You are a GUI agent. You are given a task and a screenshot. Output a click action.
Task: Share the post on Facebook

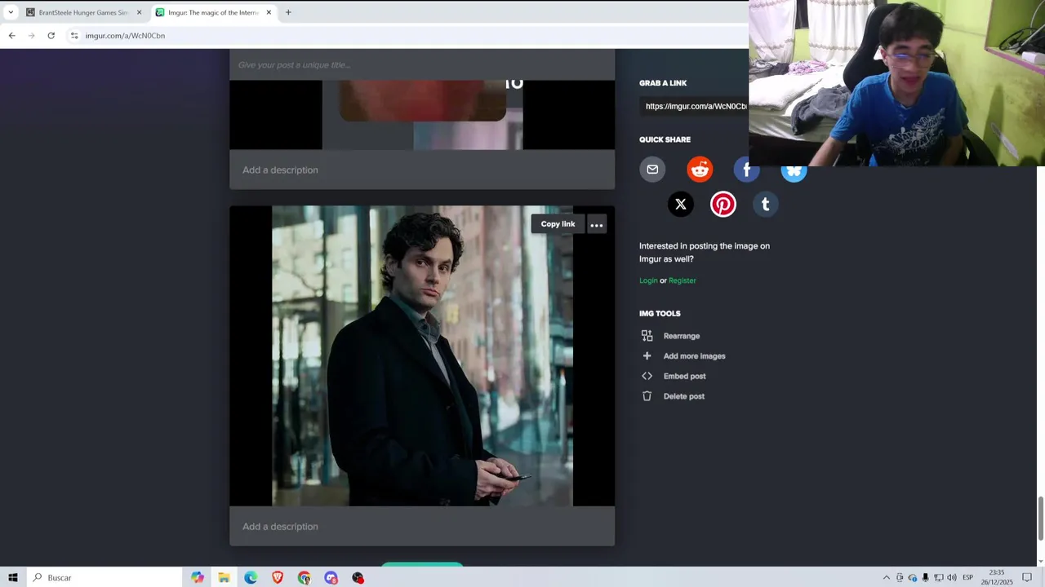point(746,170)
